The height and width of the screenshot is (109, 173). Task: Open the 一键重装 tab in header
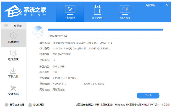[70, 12]
